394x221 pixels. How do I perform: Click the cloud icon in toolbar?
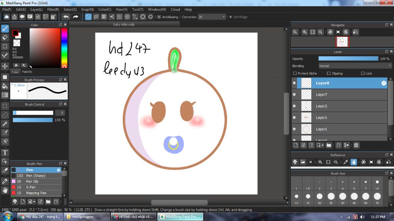click(x=7, y=17)
